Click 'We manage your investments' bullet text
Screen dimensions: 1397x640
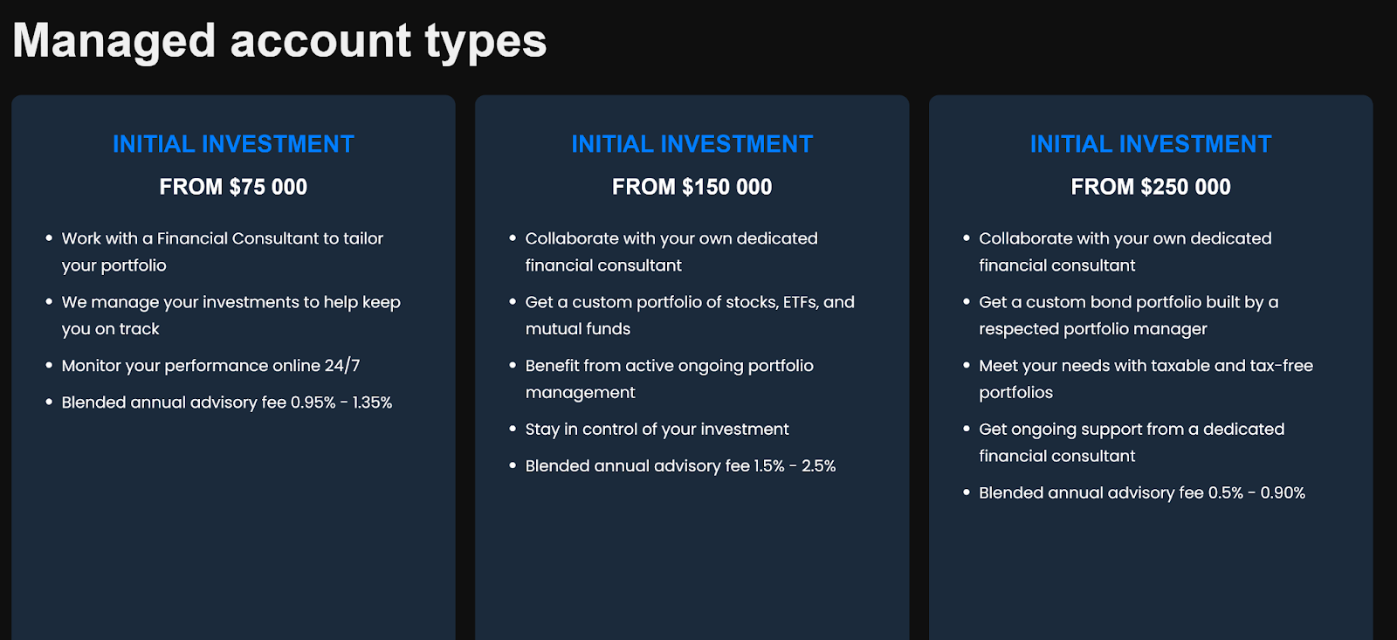(x=231, y=315)
